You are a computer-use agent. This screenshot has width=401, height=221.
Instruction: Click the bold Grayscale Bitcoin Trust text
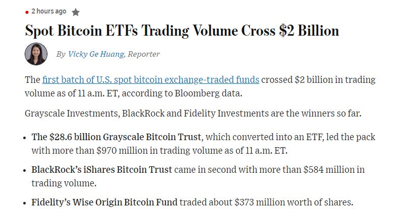(118, 137)
